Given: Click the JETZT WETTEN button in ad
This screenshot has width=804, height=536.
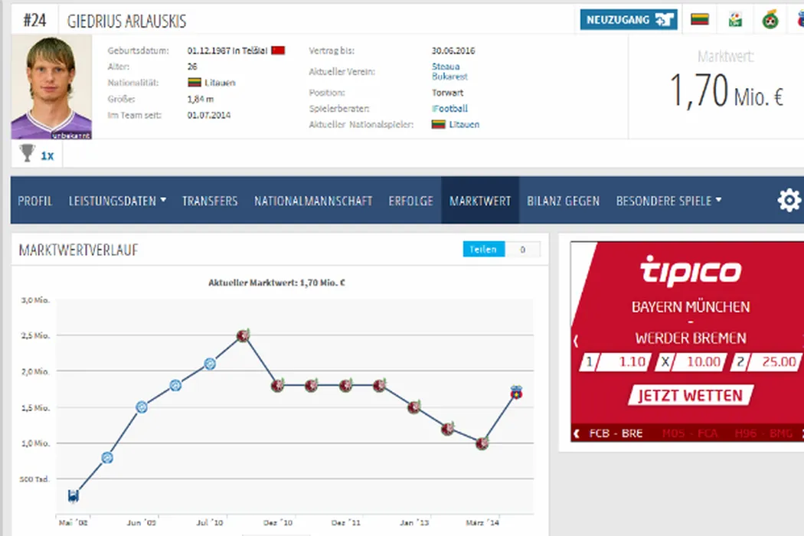Looking at the screenshot, I should (691, 395).
